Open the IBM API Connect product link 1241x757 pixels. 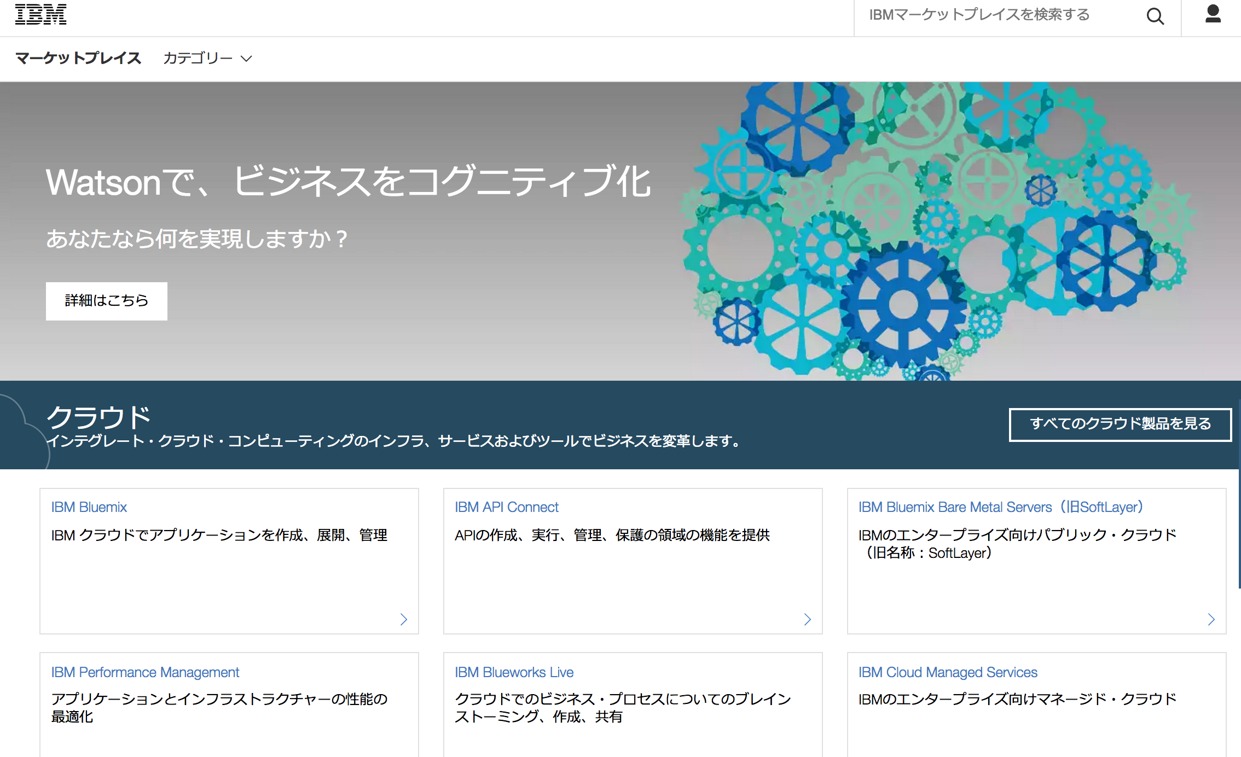pyautogui.click(x=506, y=507)
